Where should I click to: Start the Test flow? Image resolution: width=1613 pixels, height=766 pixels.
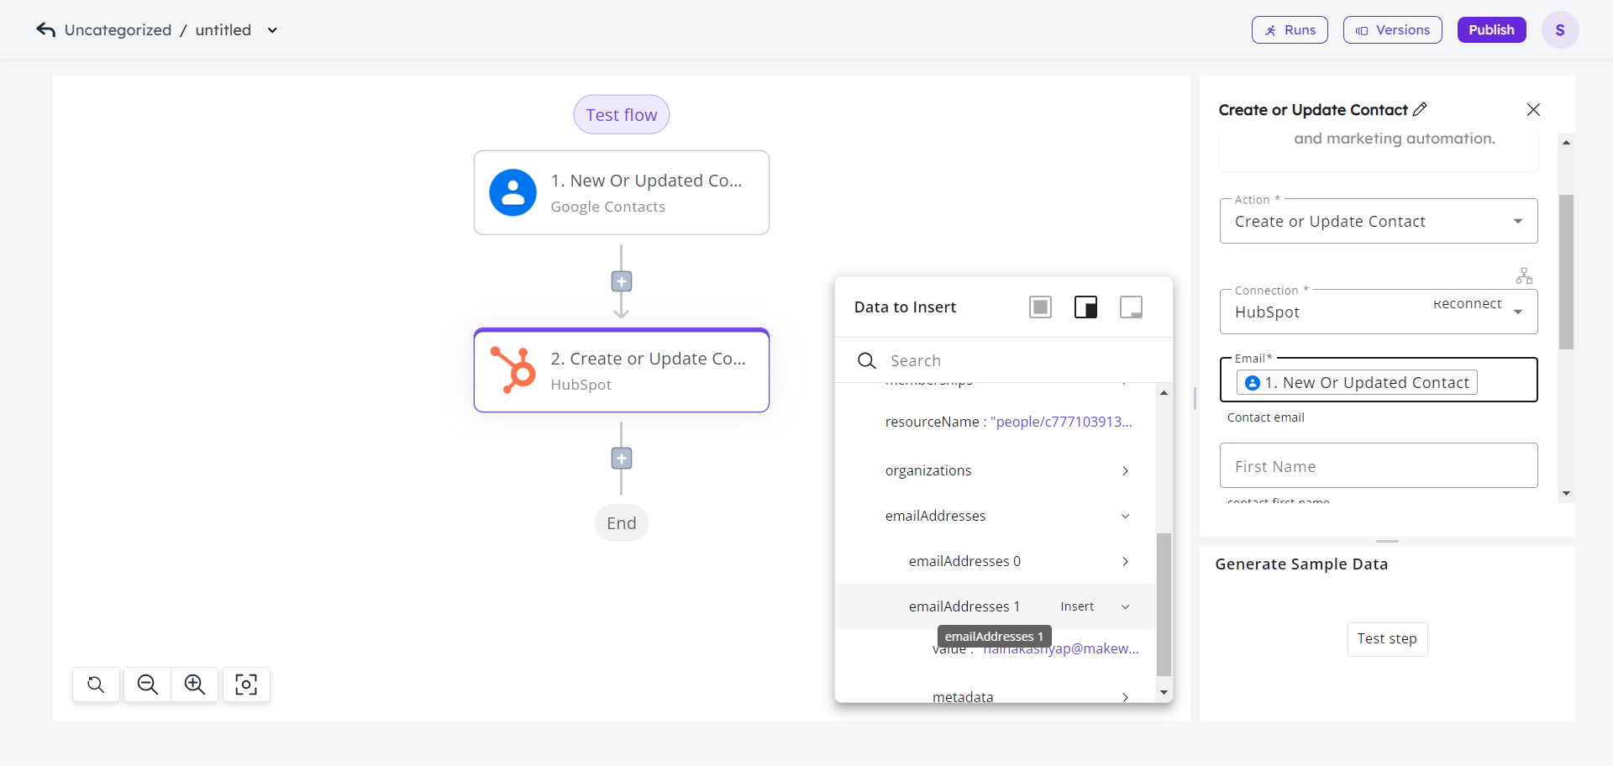coord(622,114)
